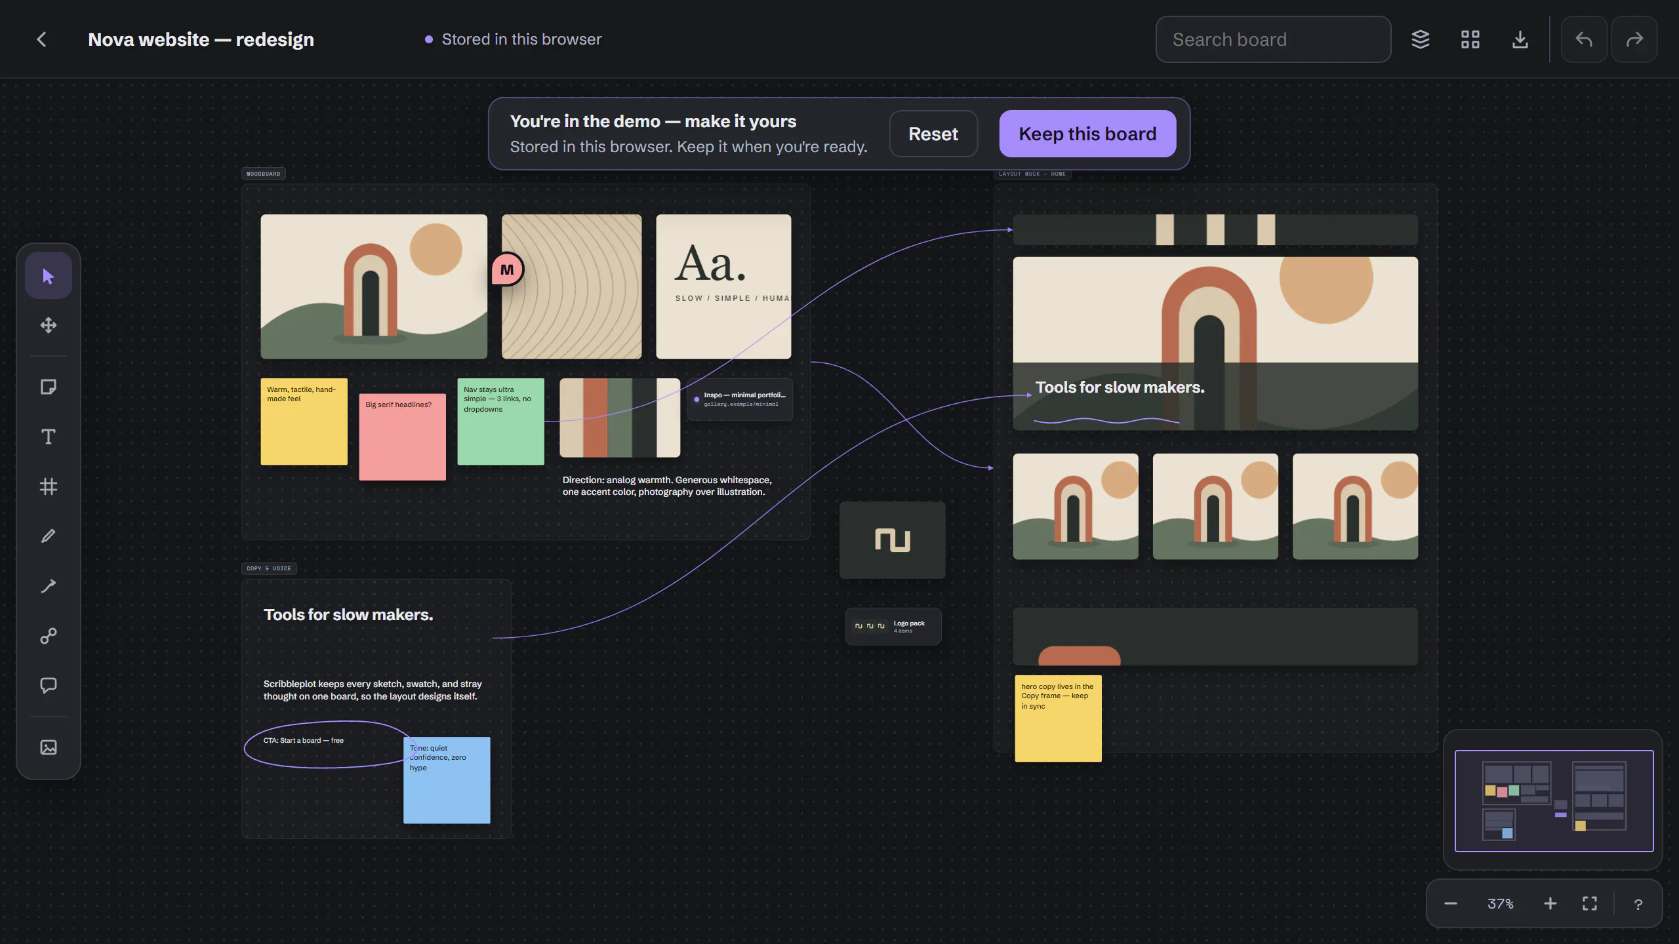Viewport: 1679px width, 944px height.
Task: Zoom in with the plus button
Action: pos(1550,904)
